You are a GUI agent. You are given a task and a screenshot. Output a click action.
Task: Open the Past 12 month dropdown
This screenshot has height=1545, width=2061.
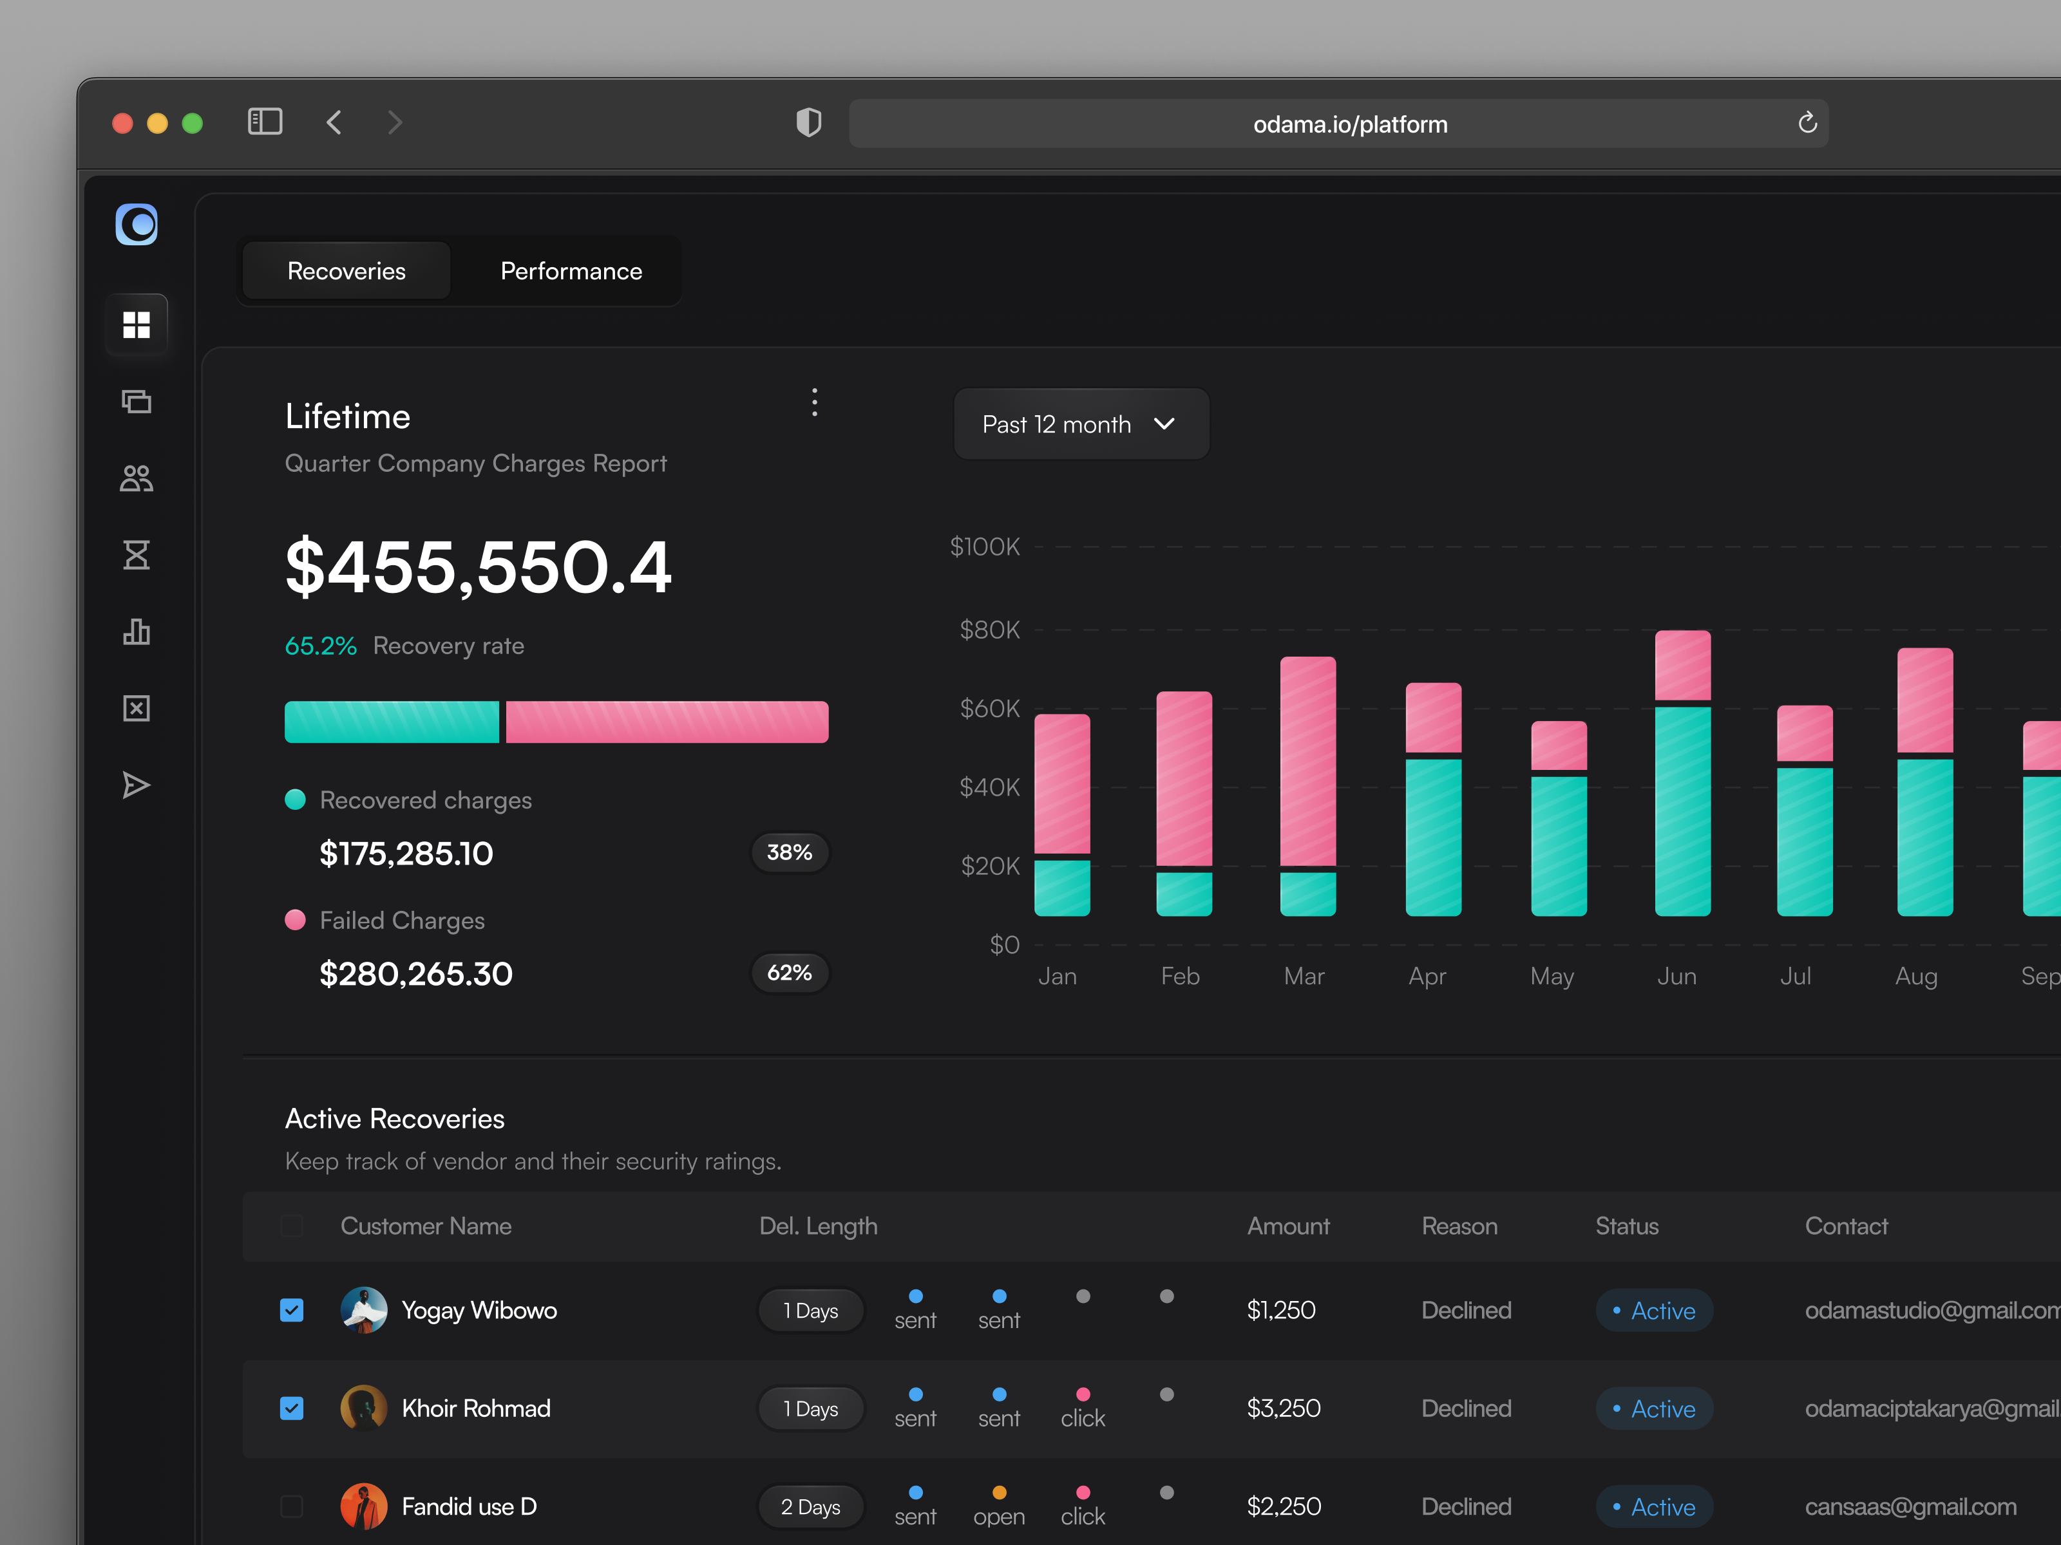pos(1080,424)
